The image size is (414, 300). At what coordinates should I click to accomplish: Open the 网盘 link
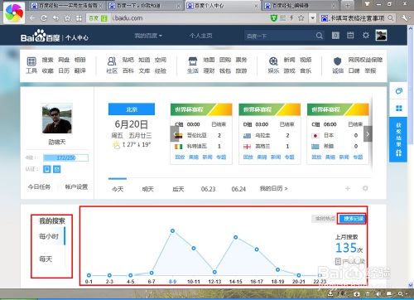[64, 60]
